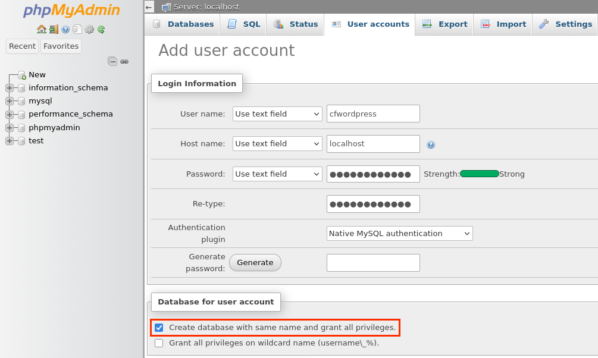Click the green password strength bar
Screen dimensions: 598x358
480,174
